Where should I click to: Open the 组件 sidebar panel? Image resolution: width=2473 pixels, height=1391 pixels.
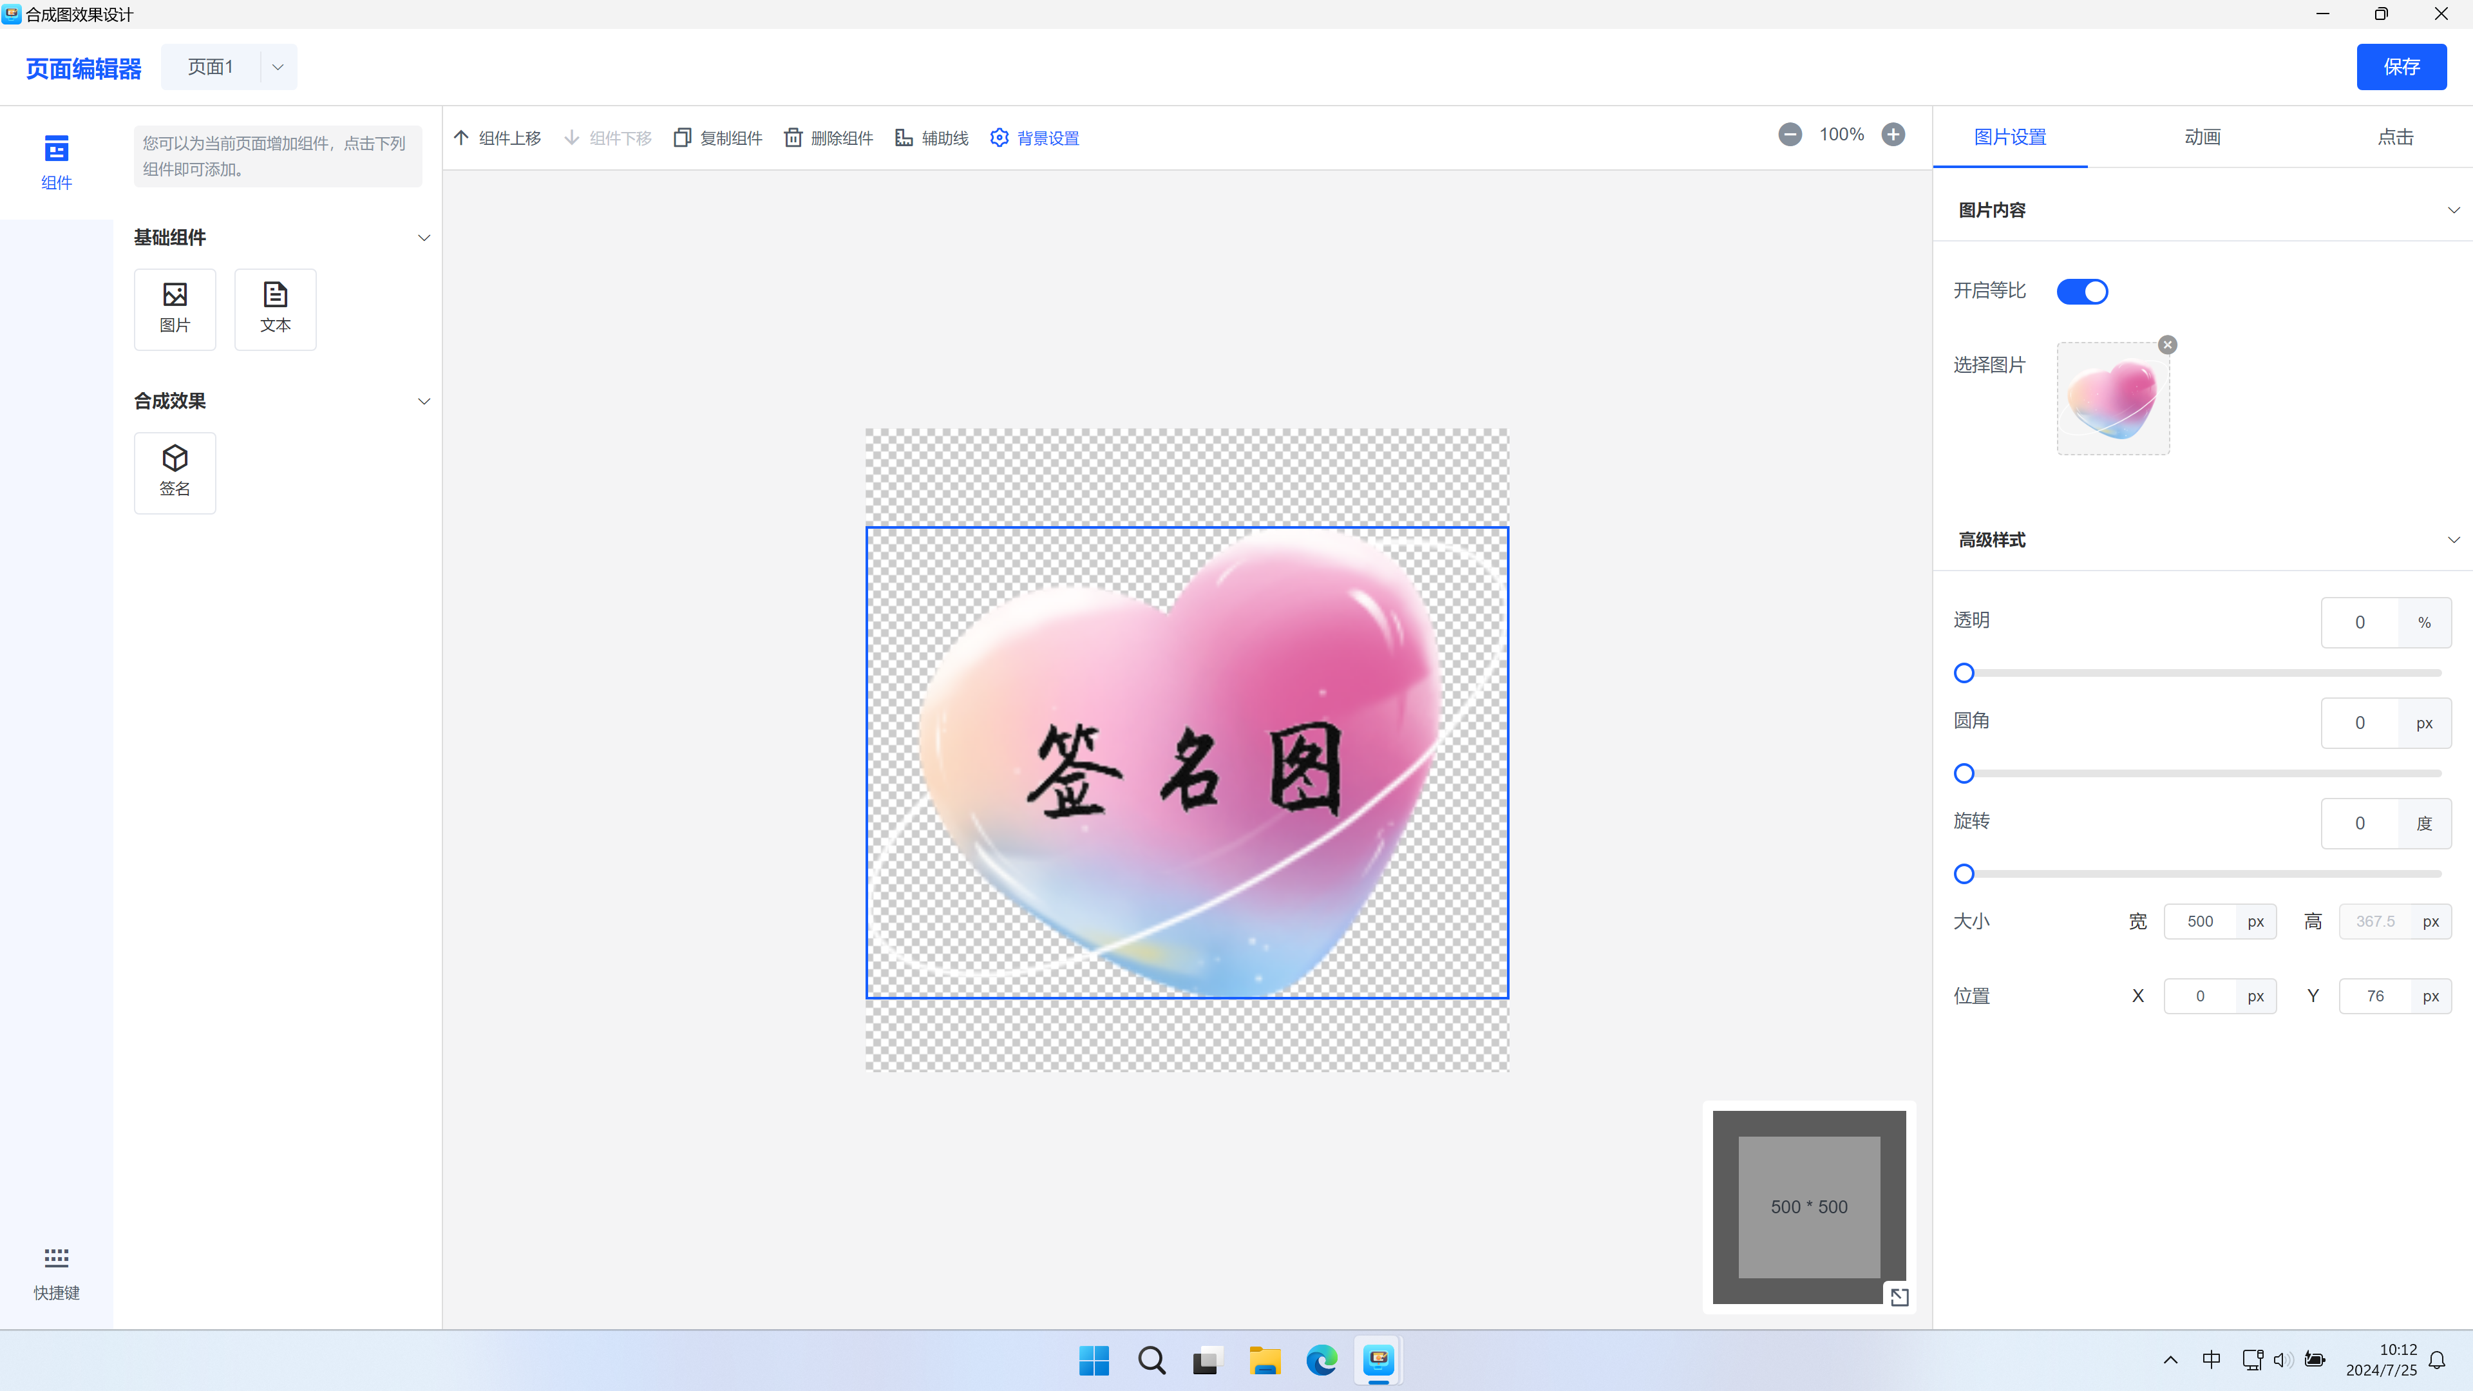coord(57,162)
